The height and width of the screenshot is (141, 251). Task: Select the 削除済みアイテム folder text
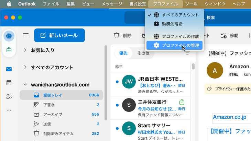58,133
